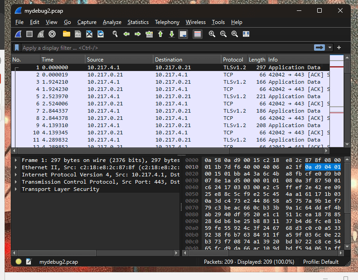Expand Transmission Control Protocol details
Image resolution: width=358 pixels, height=280 pixels.
click(16, 182)
